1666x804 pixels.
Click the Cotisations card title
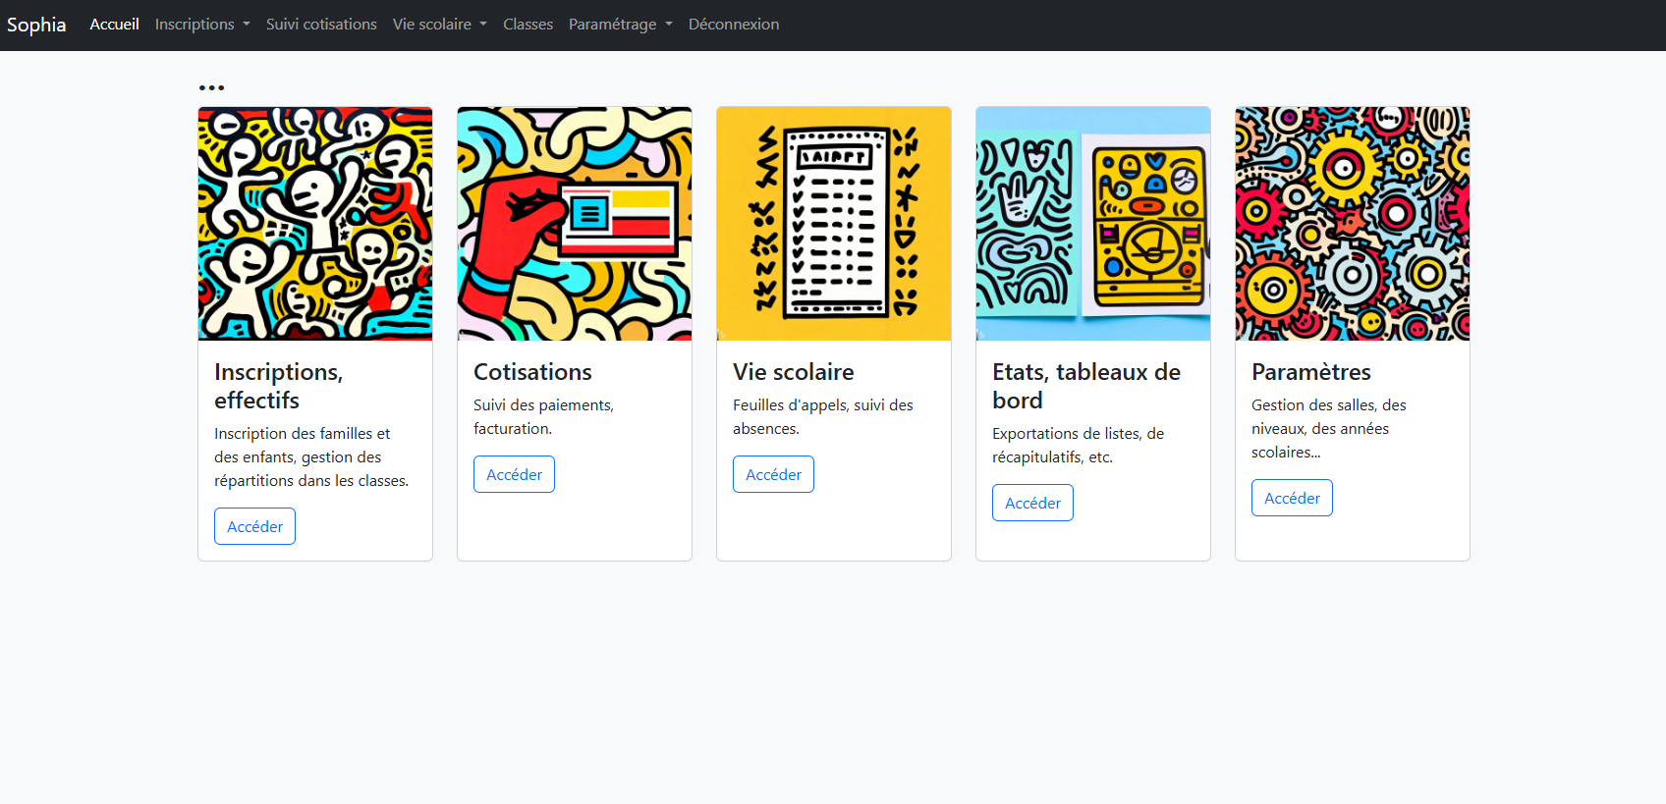pyautogui.click(x=532, y=372)
